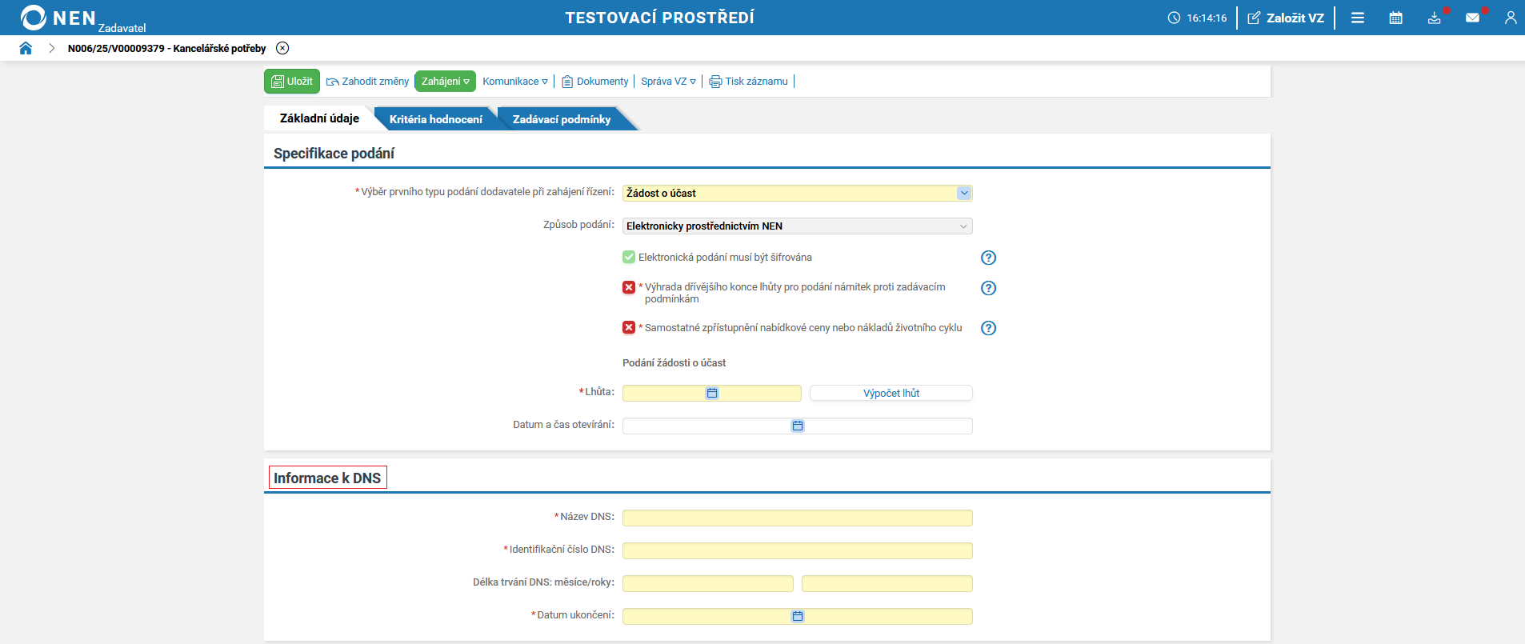Open the calendar icon in top bar

(x=1396, y=18)
